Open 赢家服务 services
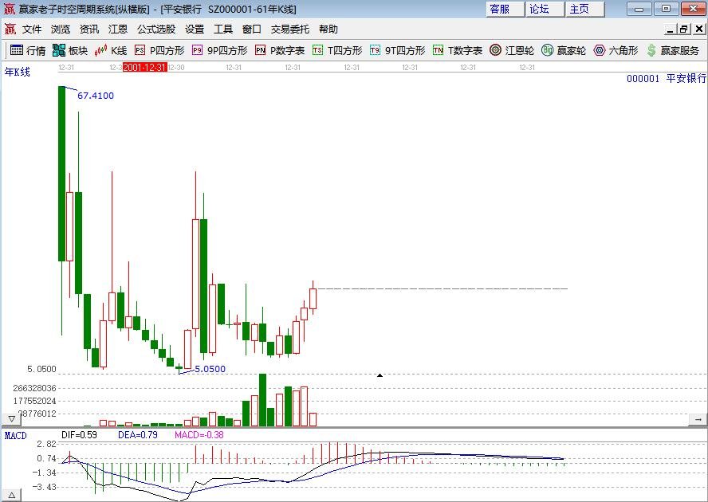This screenshot has width=708, height=502. (x=672, y=50)
